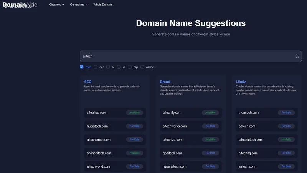307x173 pixels.
Task: Select the Brand category heading
Action: coord(165,82)
